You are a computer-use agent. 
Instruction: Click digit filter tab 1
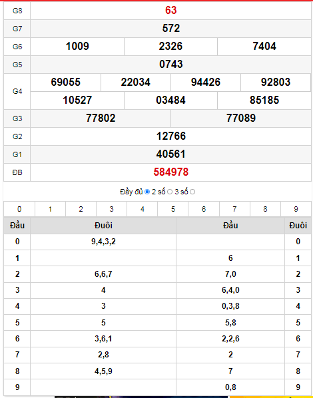(50, 209)
